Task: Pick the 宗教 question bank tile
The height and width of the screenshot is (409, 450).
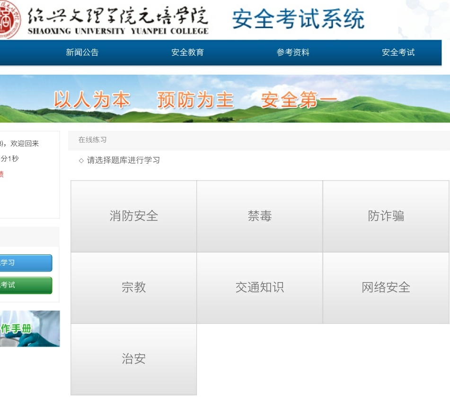Action: pyautogui.click(x=134, y=287)
